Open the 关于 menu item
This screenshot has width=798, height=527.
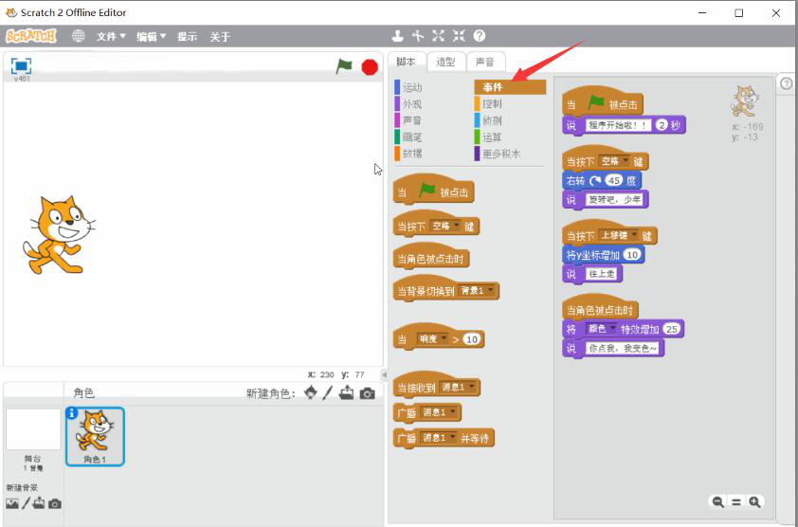(220, 37)
